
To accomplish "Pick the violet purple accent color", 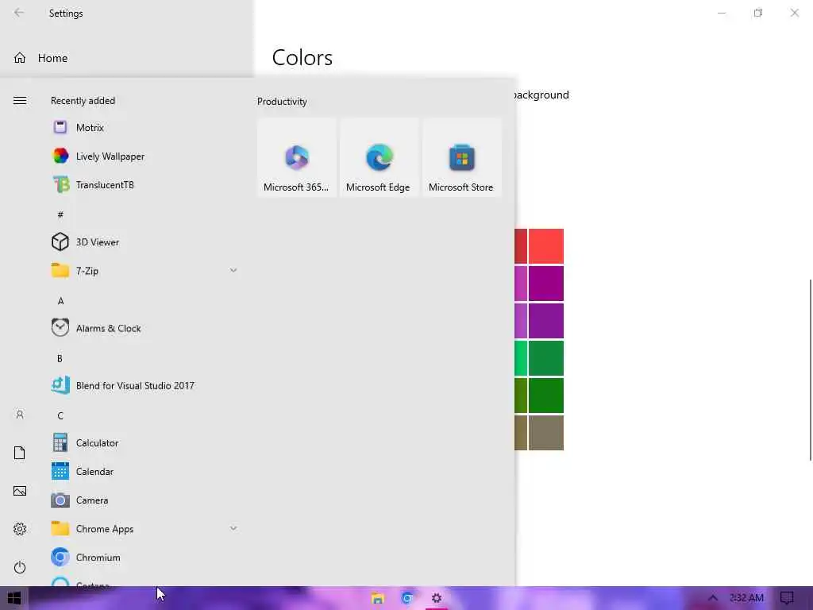I will pyautogui.click(x=546, y=321).
